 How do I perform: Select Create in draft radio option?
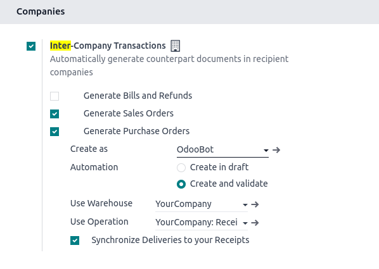(181, 168)
